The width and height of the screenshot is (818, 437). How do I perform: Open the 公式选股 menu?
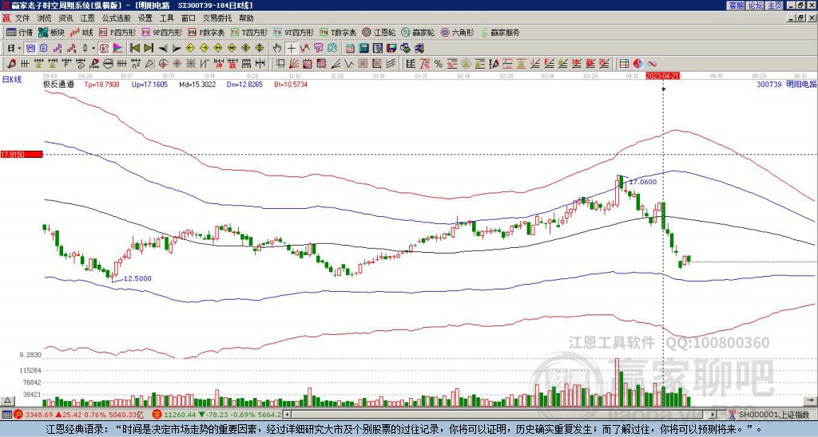pyautogui.click(x=117, y=18)
